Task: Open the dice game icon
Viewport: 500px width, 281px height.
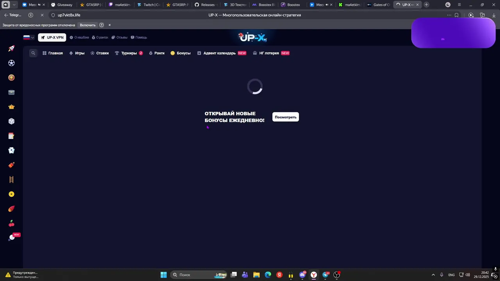Action: (x=11, y=121)
